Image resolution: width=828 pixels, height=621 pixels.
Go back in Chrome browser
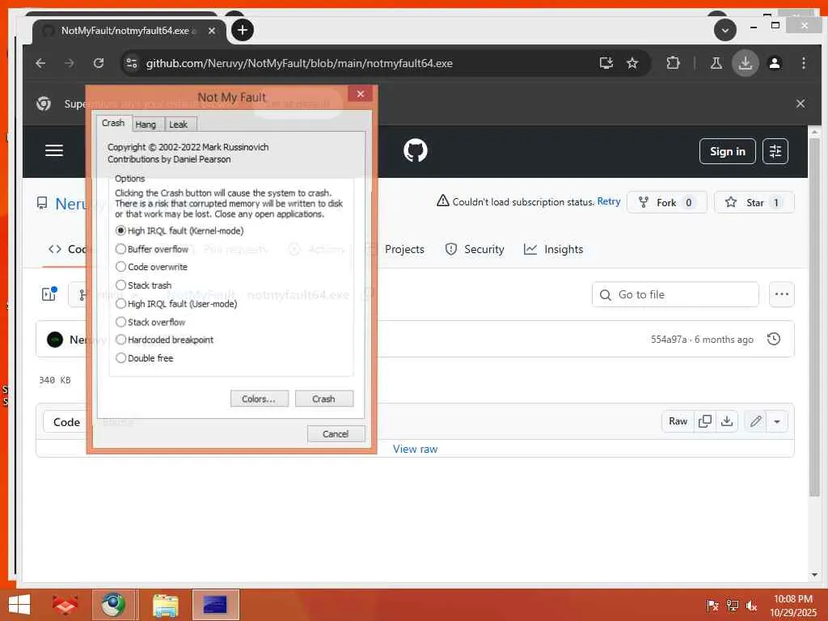tap(40, 63)
